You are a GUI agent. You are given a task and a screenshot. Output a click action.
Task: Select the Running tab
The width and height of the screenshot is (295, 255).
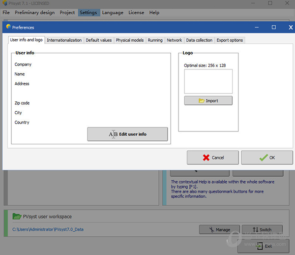[155, 40]
